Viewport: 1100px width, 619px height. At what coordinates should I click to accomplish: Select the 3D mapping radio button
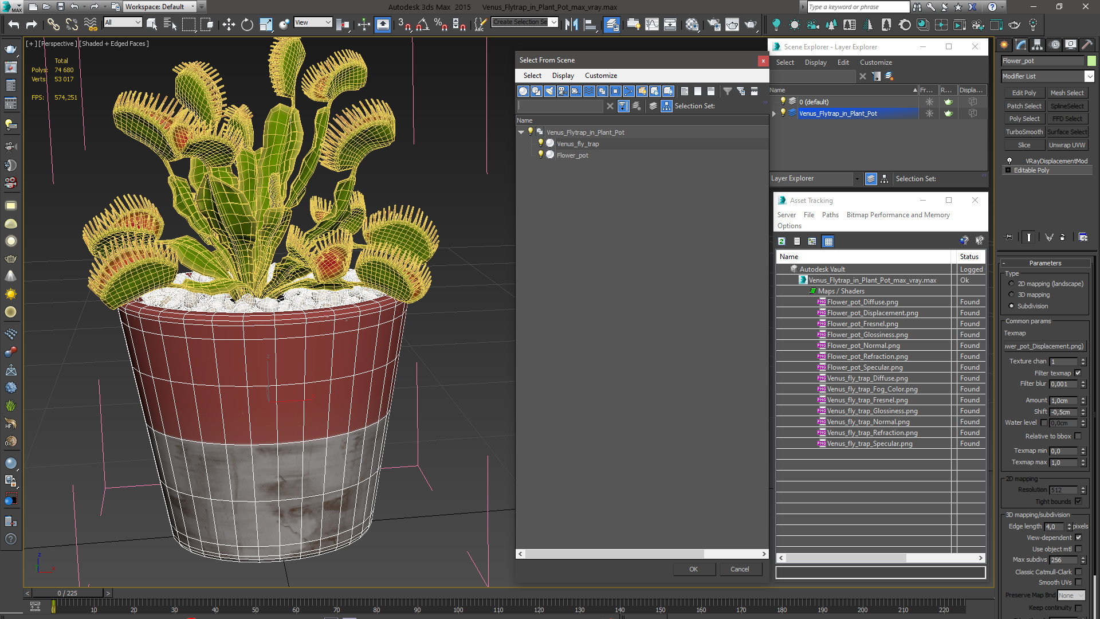1011,295
